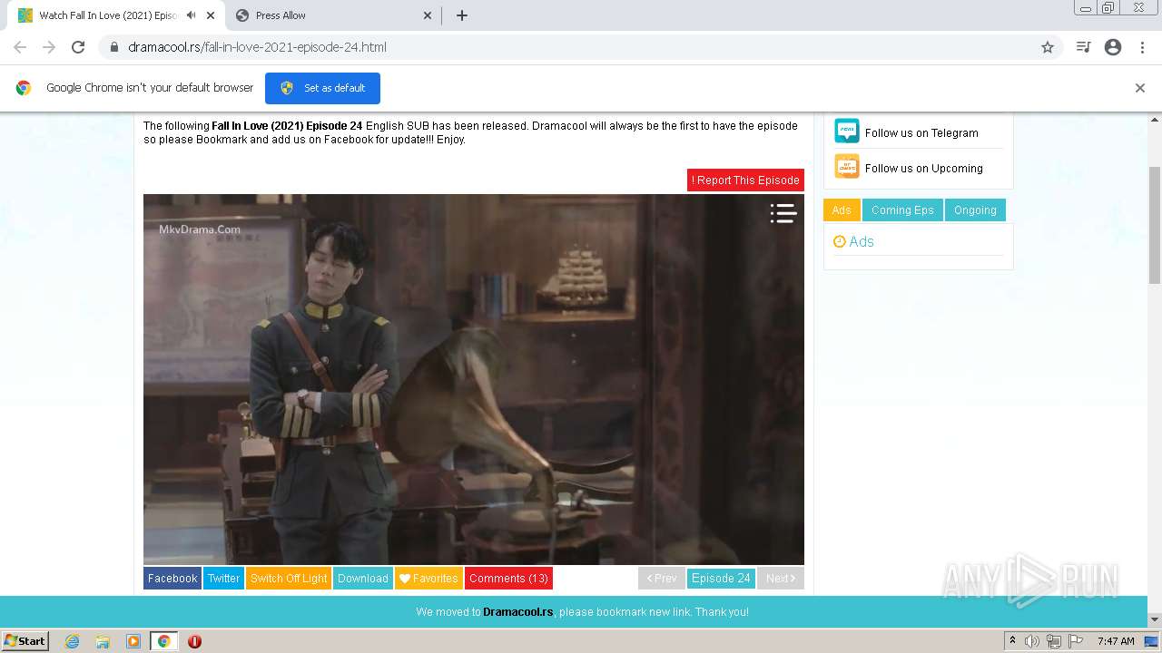Go forward to the next page
1162x653 pixels.
49,47
